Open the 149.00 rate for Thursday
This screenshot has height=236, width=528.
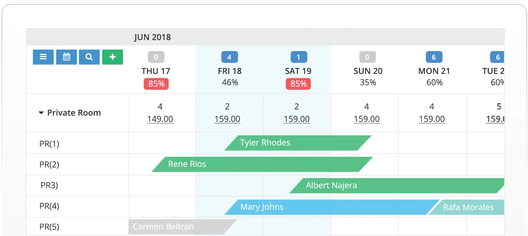pos(160,119)
